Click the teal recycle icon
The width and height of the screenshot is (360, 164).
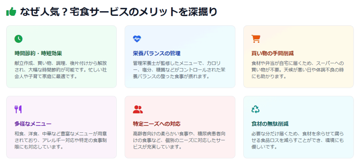[255, 110]
